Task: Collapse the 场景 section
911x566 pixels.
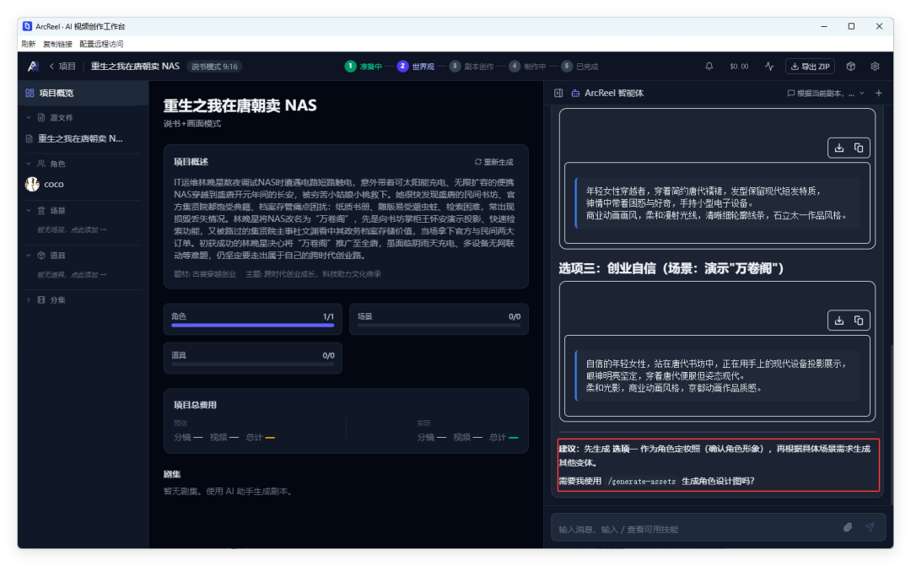Action: [29, 210]
